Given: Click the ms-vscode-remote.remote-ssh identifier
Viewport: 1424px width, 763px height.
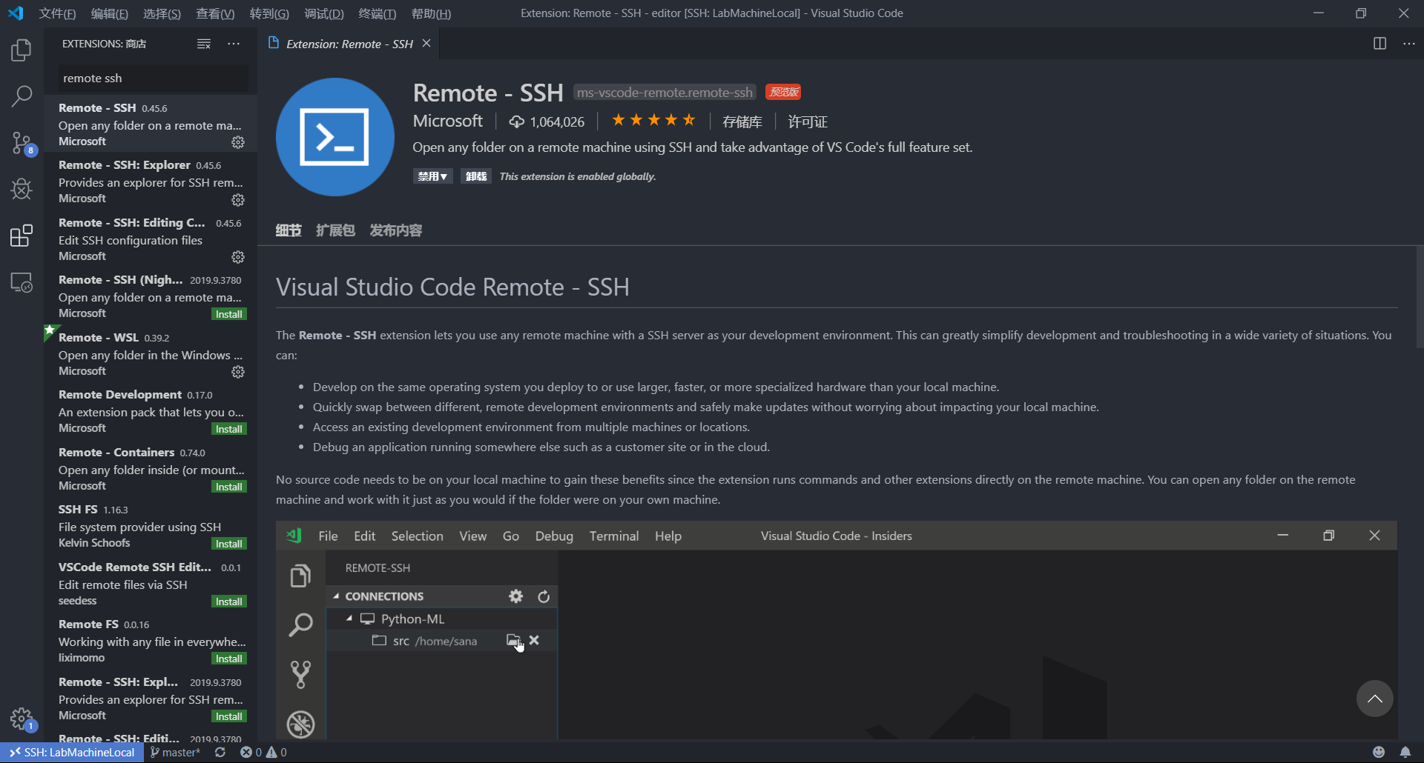Looking at the screenshot, I should pos(665,93).
